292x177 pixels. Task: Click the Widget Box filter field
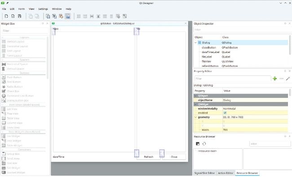tap(25, 31)
